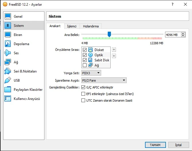Click the 4096 MB memory input field
Image resolution: width=192 pixels, height=151 pixels.
(173, 35)
